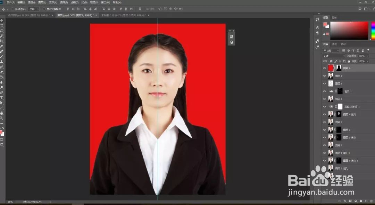Open the layer filter type dropdown

click(331, 50)
